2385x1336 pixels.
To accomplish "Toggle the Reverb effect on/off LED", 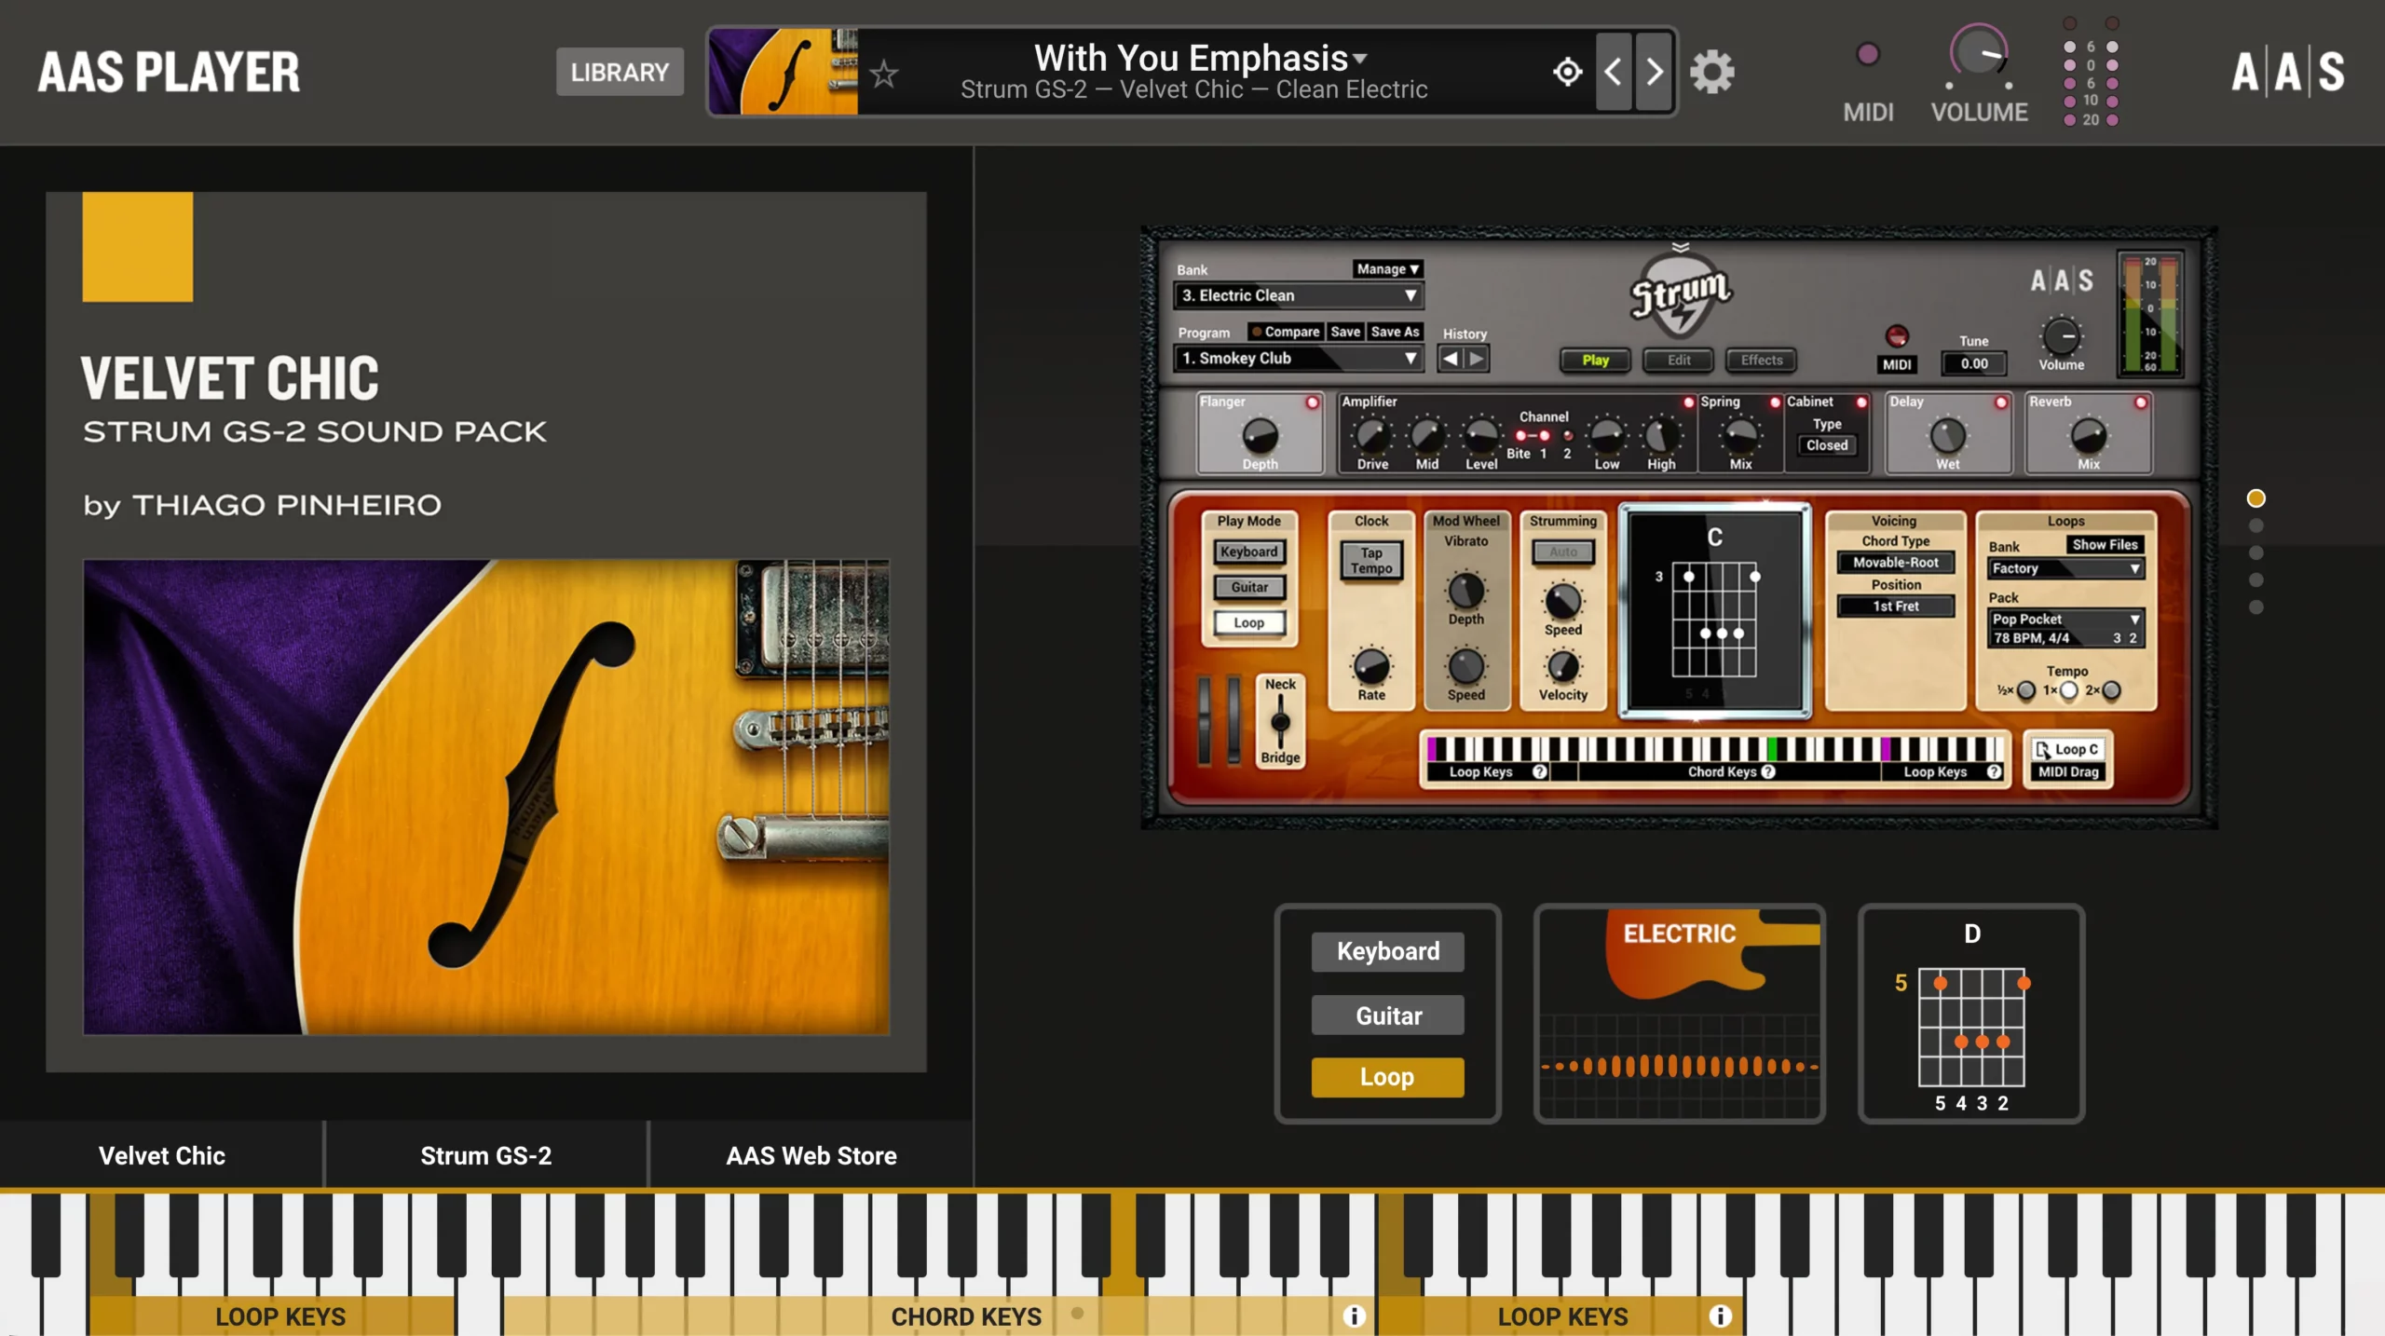I will (x=2141, y=402).
